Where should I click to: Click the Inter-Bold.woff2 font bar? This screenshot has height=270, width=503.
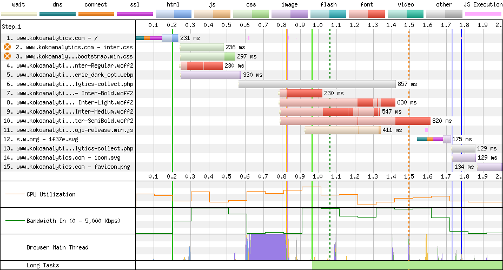pyautogui.click(x=301, y=93)
